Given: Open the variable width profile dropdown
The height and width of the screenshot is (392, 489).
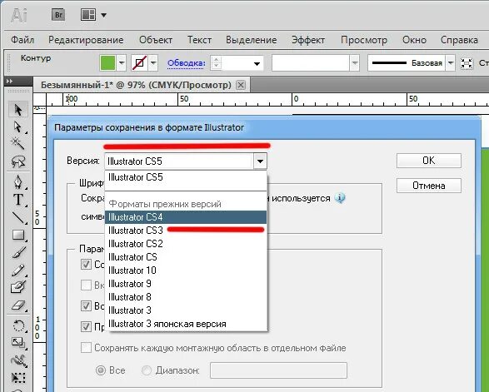Looking at the screenshot, I should pos(355,63).
